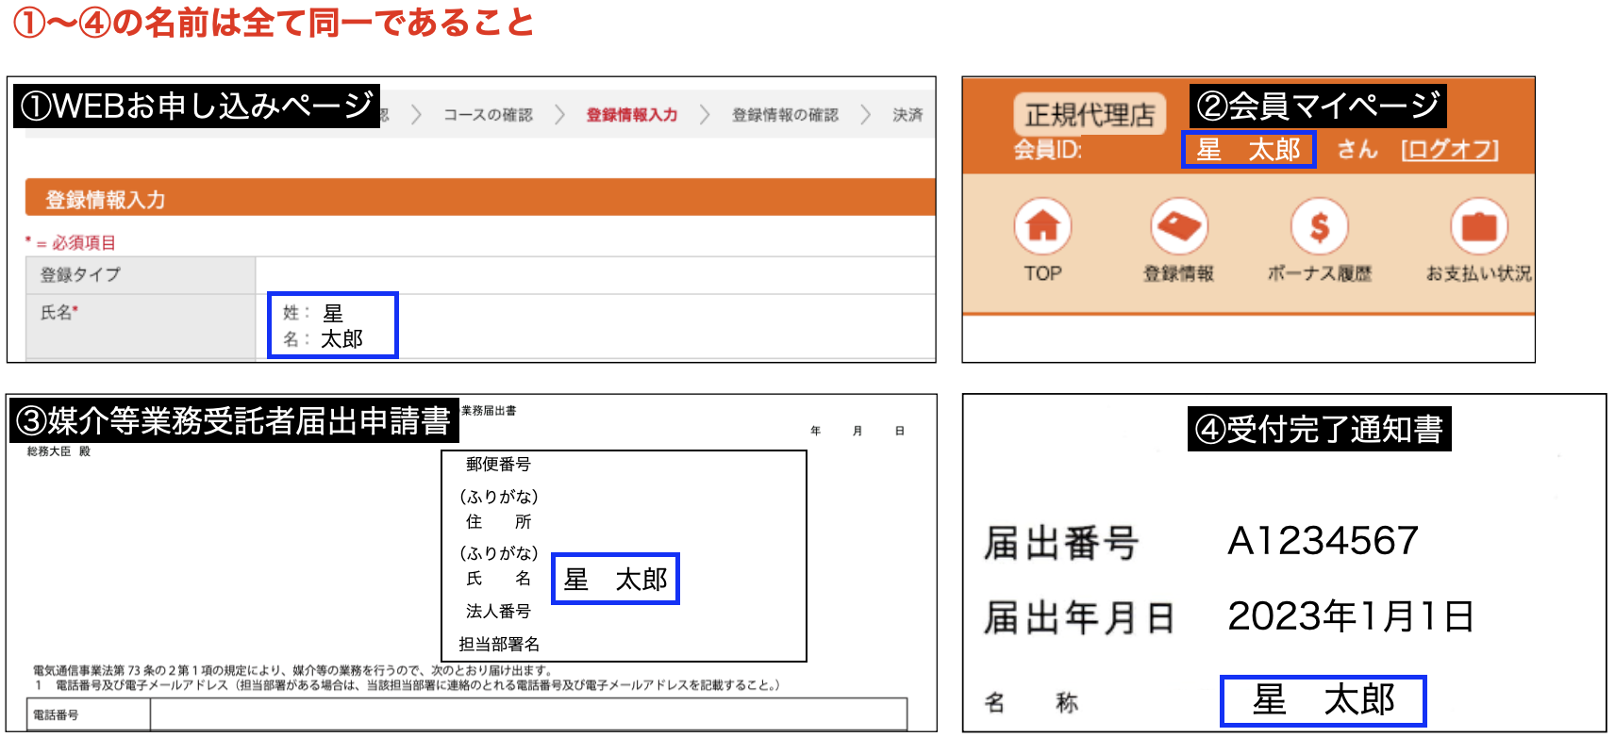Viewport: 1615px width, 737px height.
Task: Select the 登録情報入力 step
Action: click(x=632, y=115)
